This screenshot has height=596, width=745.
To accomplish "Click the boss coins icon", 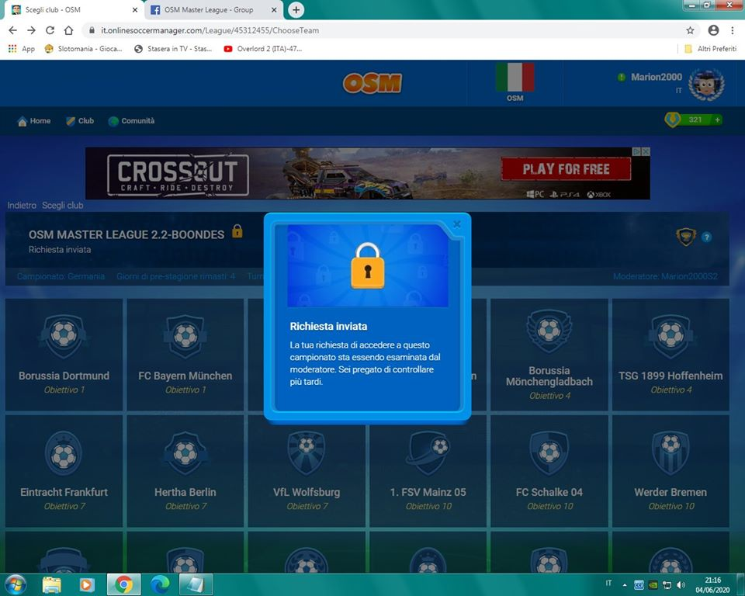I will [x=673, y=120].
